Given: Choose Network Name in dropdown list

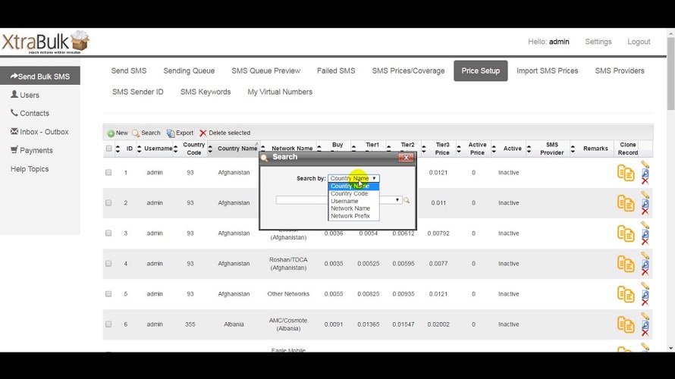Looking at the screenshot, I should [353, 208].
